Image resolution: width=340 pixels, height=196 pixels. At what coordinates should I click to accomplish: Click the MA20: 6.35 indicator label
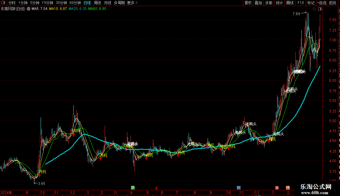click(x=78, y=9)
